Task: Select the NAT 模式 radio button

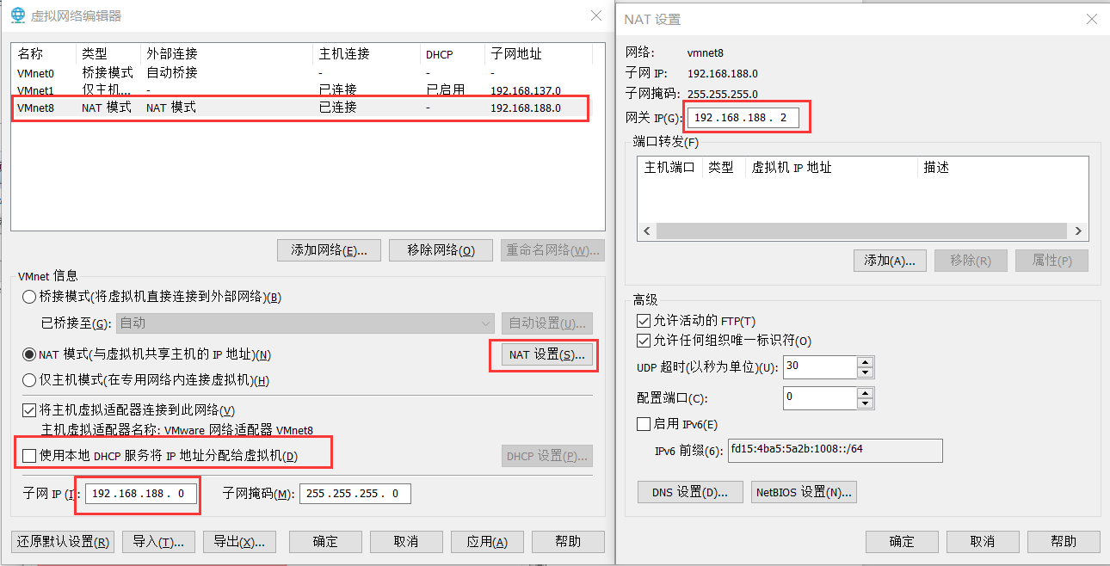Action: [29, 354]
